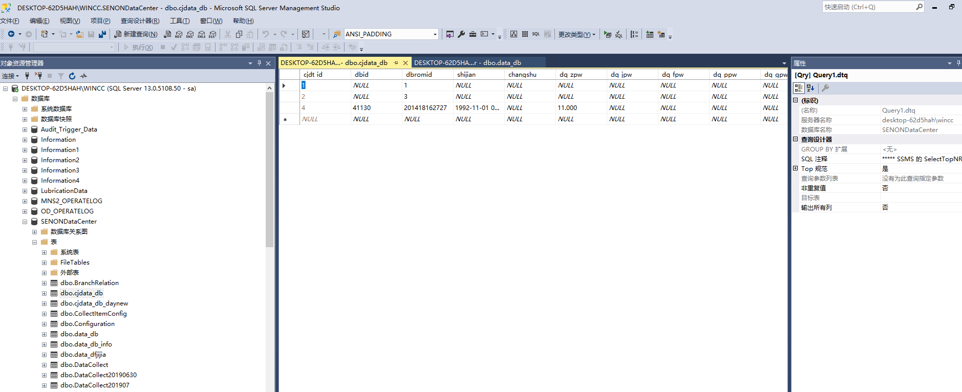Click the disconnect server plug icon
This screenshot has width=962, height=392.
pos(38,76)
